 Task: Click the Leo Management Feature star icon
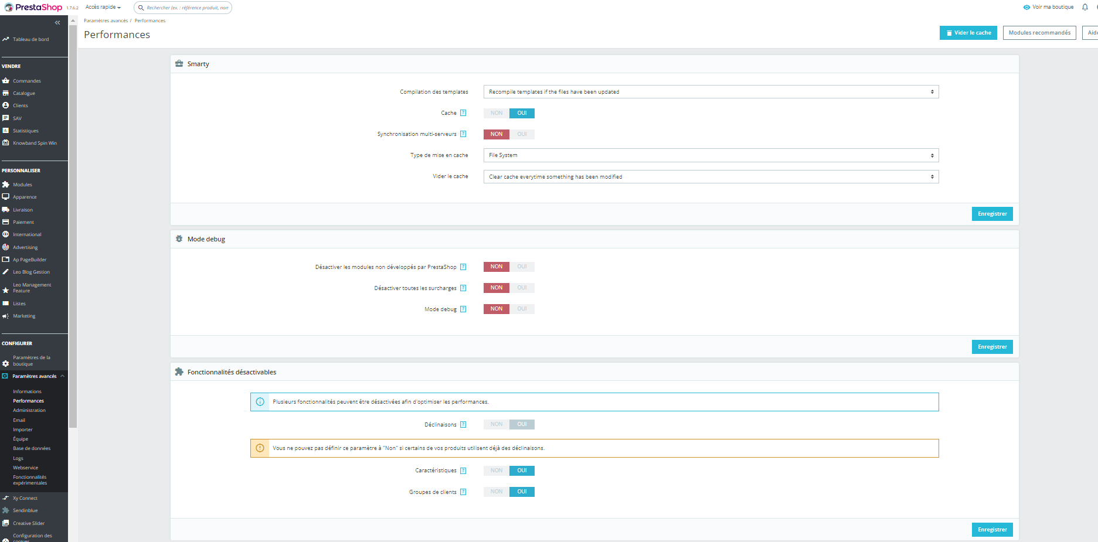(x=6, y=291)
